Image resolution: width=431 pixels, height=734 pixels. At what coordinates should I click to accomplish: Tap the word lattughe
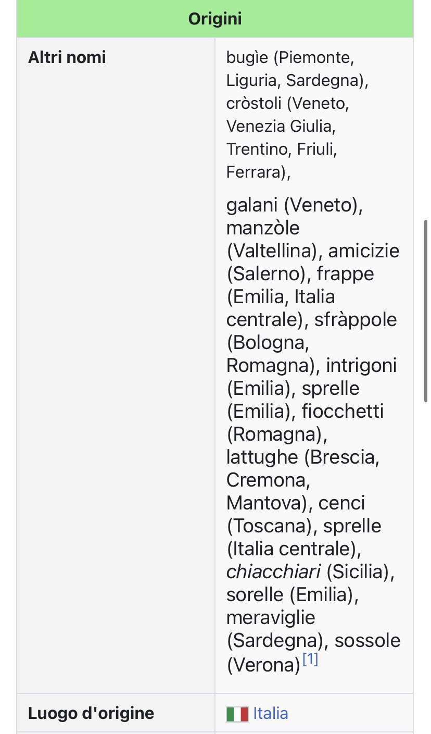click(x=262, y=457)
